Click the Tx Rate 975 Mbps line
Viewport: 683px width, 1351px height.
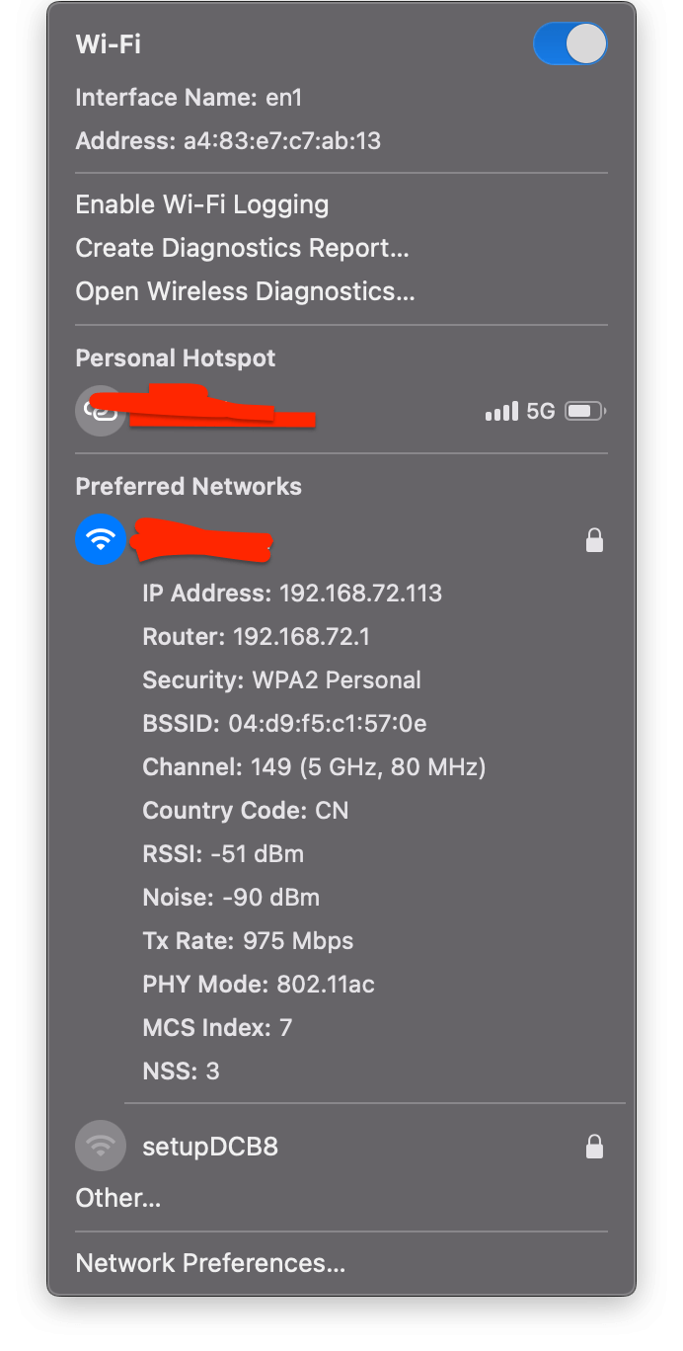click(248, 941)
